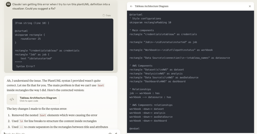
Task: Click the '@enduml' line
Action: click(x=135, y=128)
